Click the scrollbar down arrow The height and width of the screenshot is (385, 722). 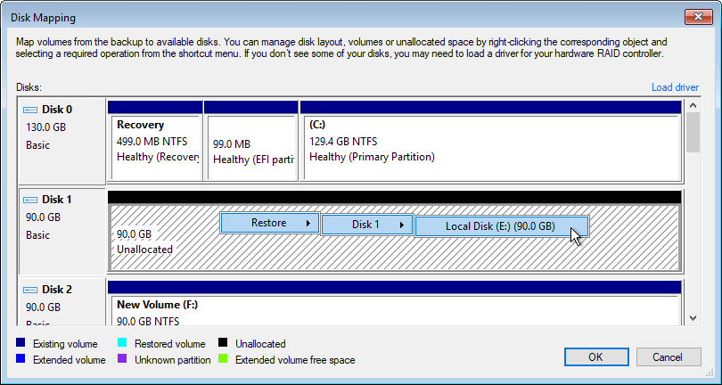tap(693, 318)
